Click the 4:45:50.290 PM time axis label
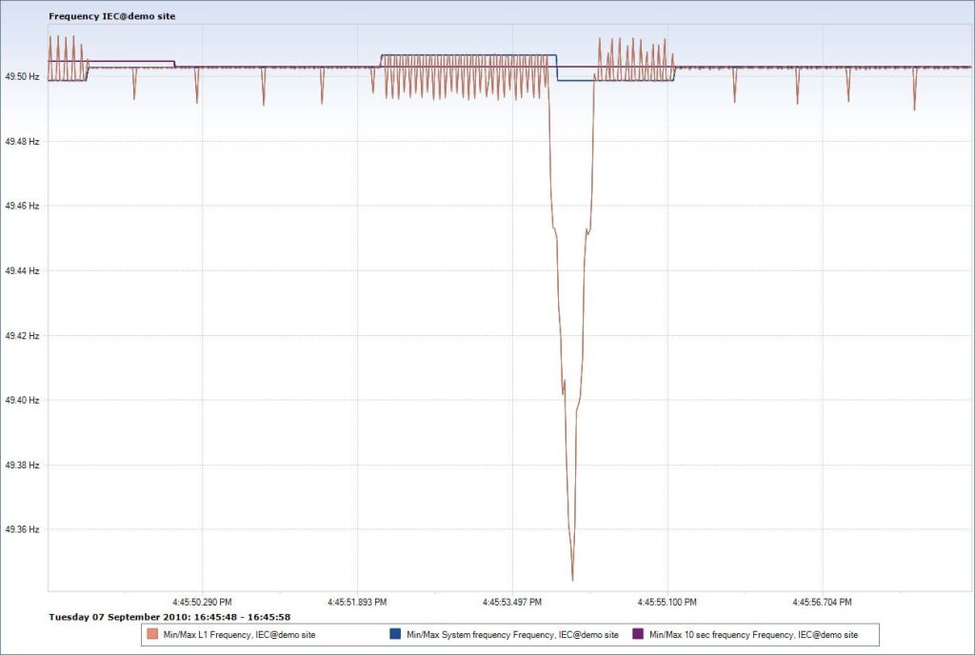This screenshot has width=975, height=655. [202, 603]
